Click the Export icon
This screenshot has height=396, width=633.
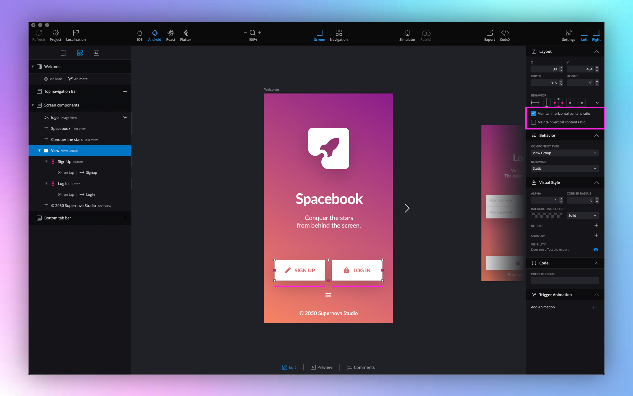tap(489, 33)
